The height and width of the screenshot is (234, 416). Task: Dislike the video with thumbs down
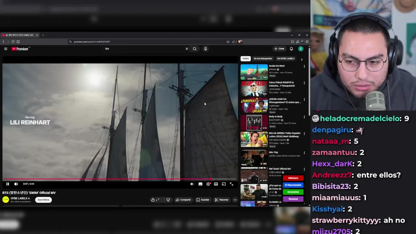(x=168, y=200)
